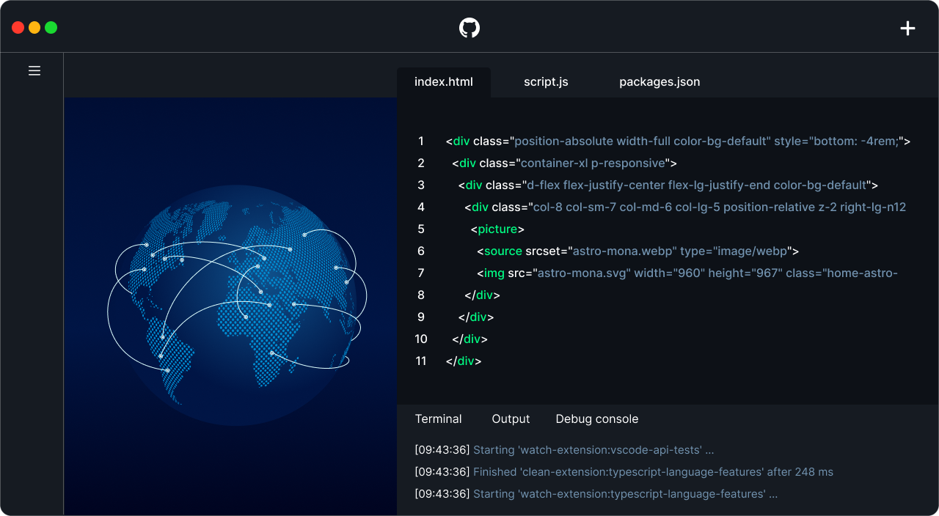The image size is (939, 516).
Task: Select the globe network preview image
Action: 237,305
